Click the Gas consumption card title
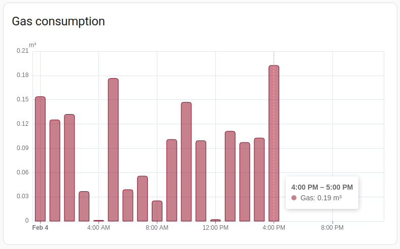Screen dimensions: 400x249 coord(58,21)
